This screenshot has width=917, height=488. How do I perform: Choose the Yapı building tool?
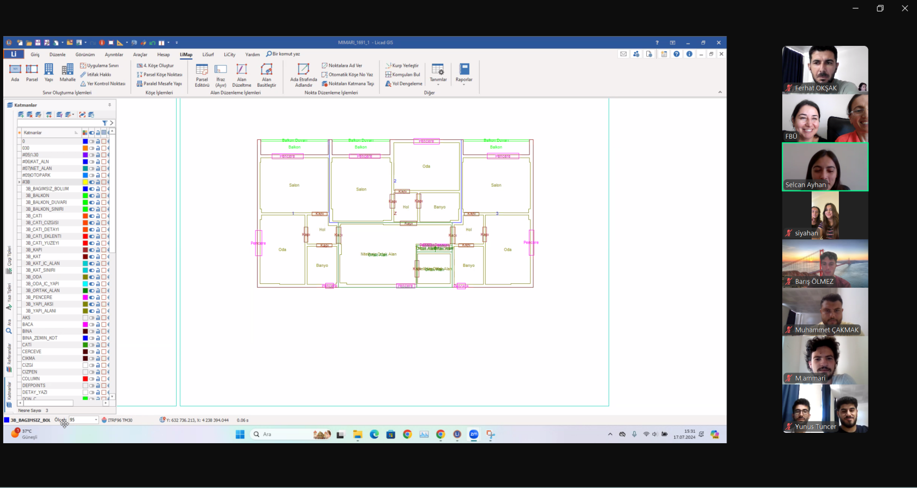coord(49,73)
